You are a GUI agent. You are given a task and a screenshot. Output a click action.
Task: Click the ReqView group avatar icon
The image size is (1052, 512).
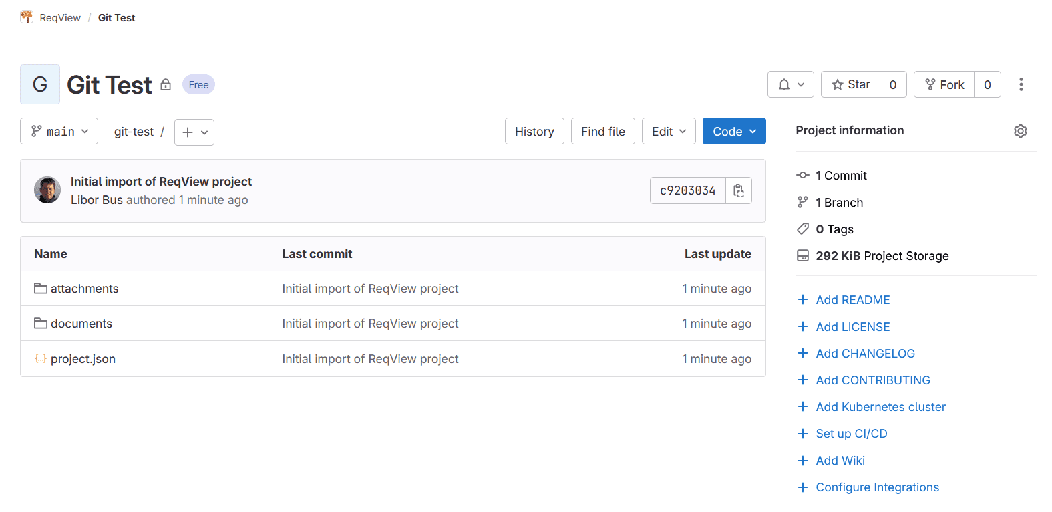(x=27, y=17)
